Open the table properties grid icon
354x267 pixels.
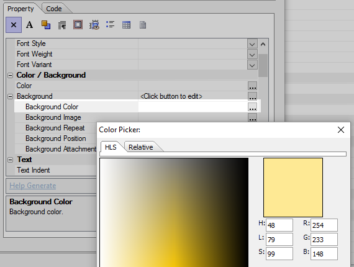(126, 25)
